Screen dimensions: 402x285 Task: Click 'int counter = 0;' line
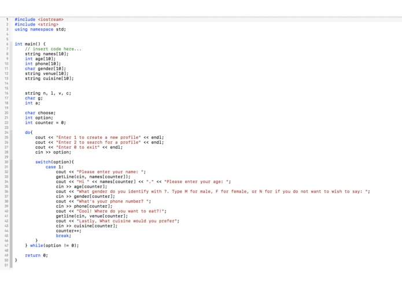click(45, 122)
